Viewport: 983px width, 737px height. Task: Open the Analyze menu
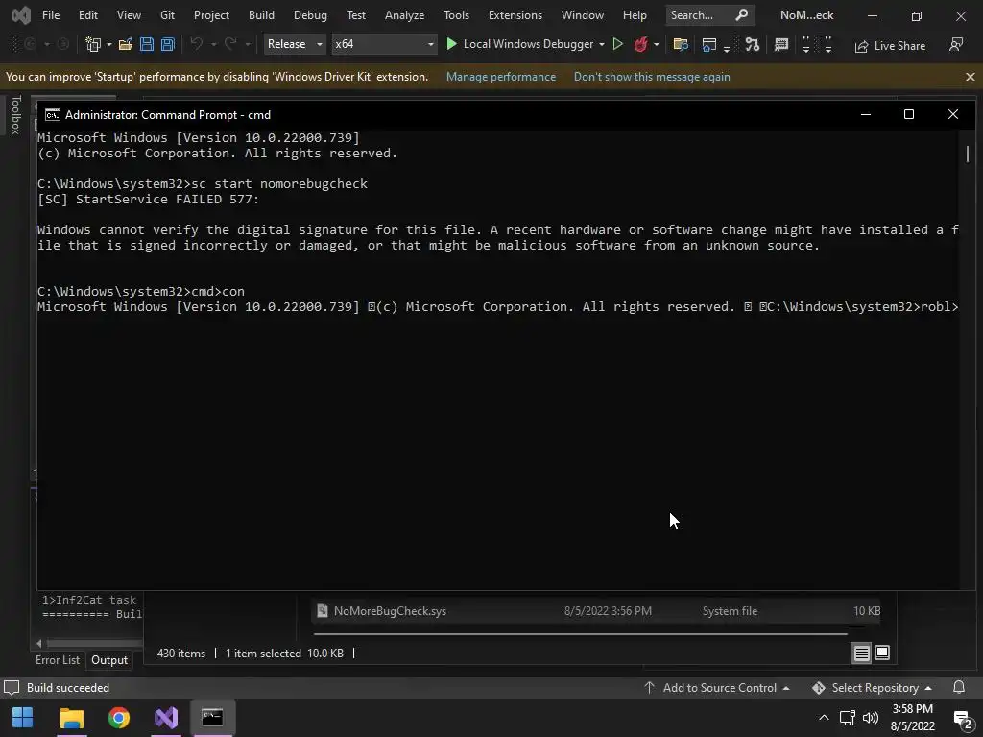(x=404, y=15)
